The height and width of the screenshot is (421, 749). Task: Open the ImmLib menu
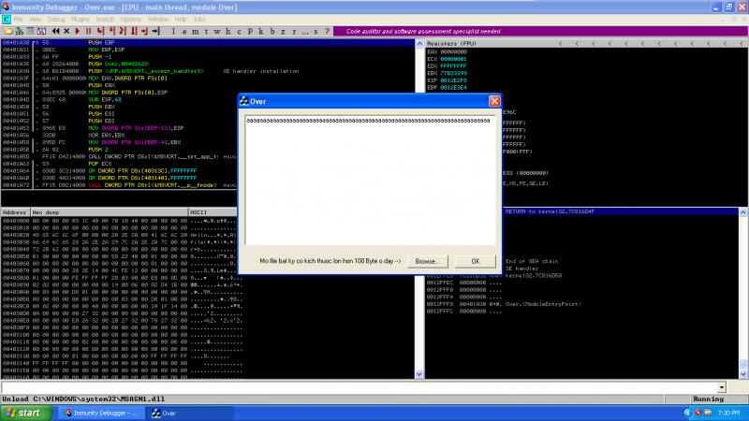tap(105, 19)
